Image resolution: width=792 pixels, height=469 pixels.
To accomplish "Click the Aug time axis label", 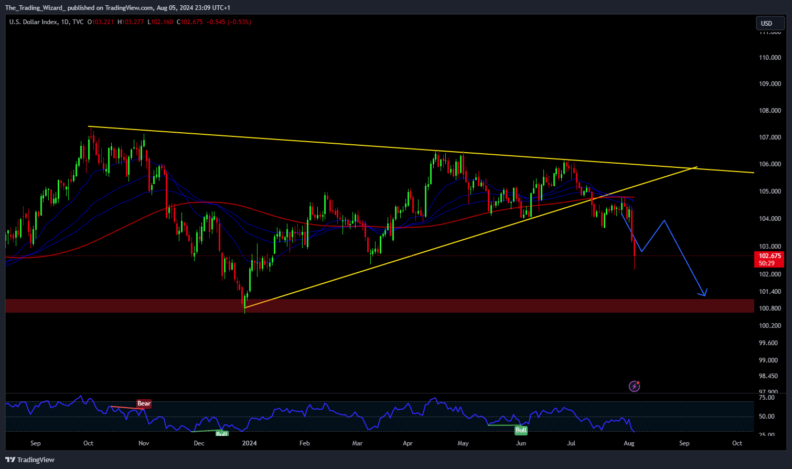I will (x=629, y=443).
